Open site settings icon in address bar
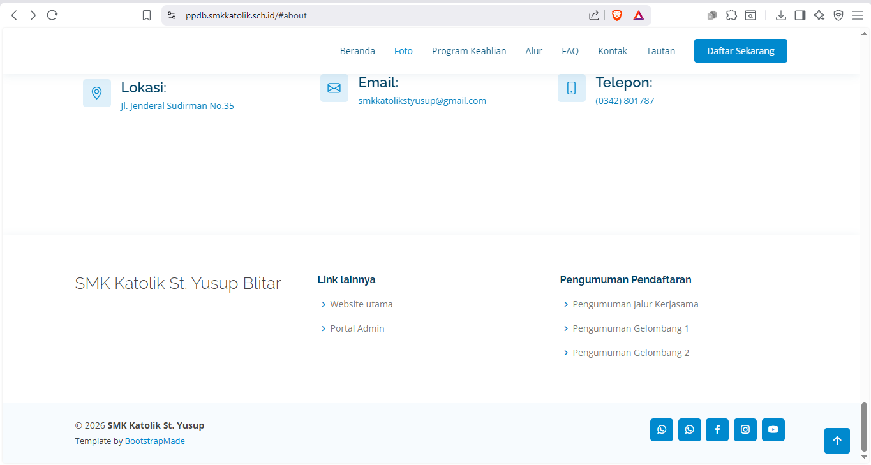This screenshot has height=465, width=871. click(172, 15)
